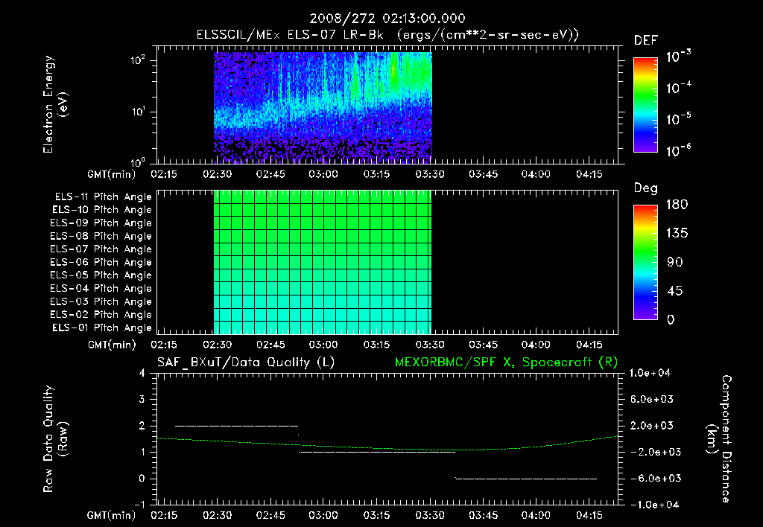Click the DEF color bar label
Screen dimensions: 763x527
click(x=646, y=40)
